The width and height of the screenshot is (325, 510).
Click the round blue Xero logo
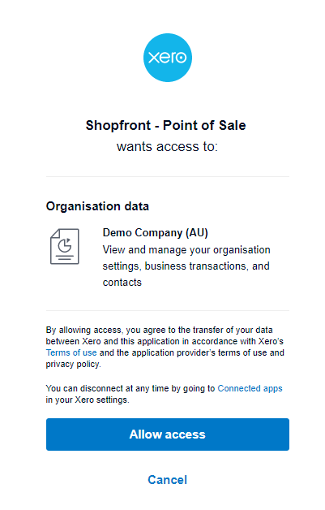(168, 58)
